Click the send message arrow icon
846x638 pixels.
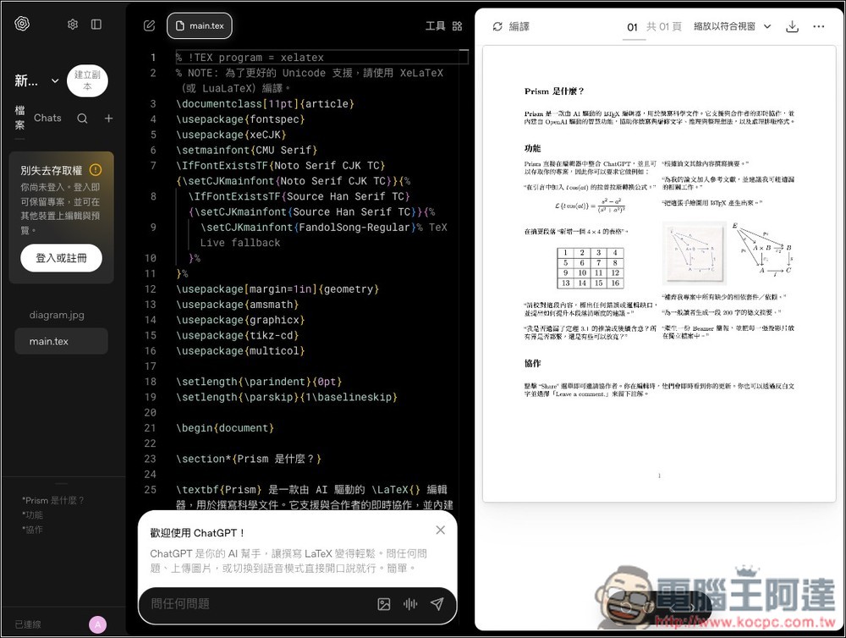437,604
